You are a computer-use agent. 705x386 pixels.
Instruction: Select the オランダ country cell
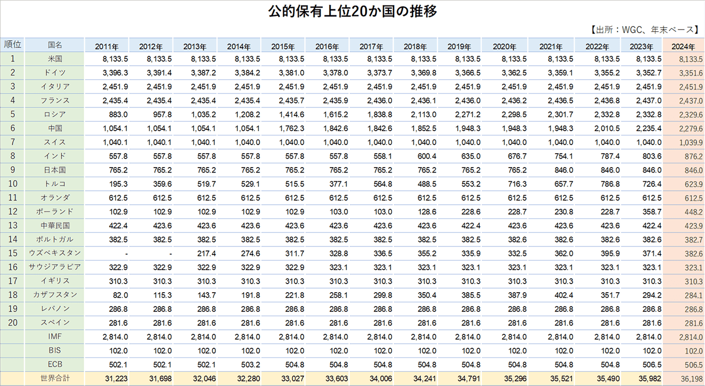55,198
